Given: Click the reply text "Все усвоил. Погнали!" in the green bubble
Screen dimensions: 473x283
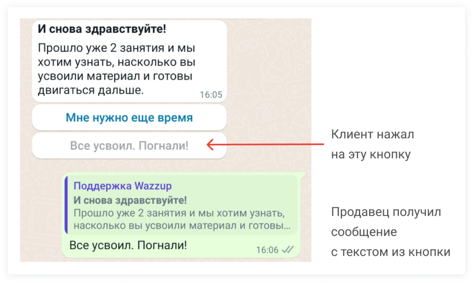Looking at the screenshot, I should (128, 245).
